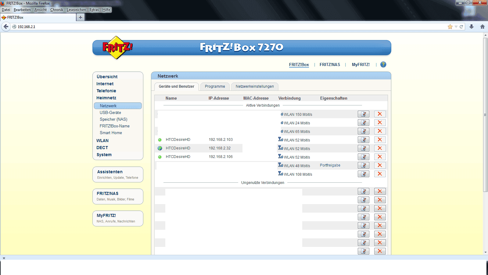
Task: Edit HTCDesireHD entry with IP 192.168.2.32
Action: (364, 148)
